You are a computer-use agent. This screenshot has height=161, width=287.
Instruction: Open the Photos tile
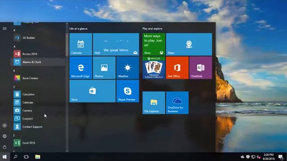pyautogui.click(x=104, y=68)
